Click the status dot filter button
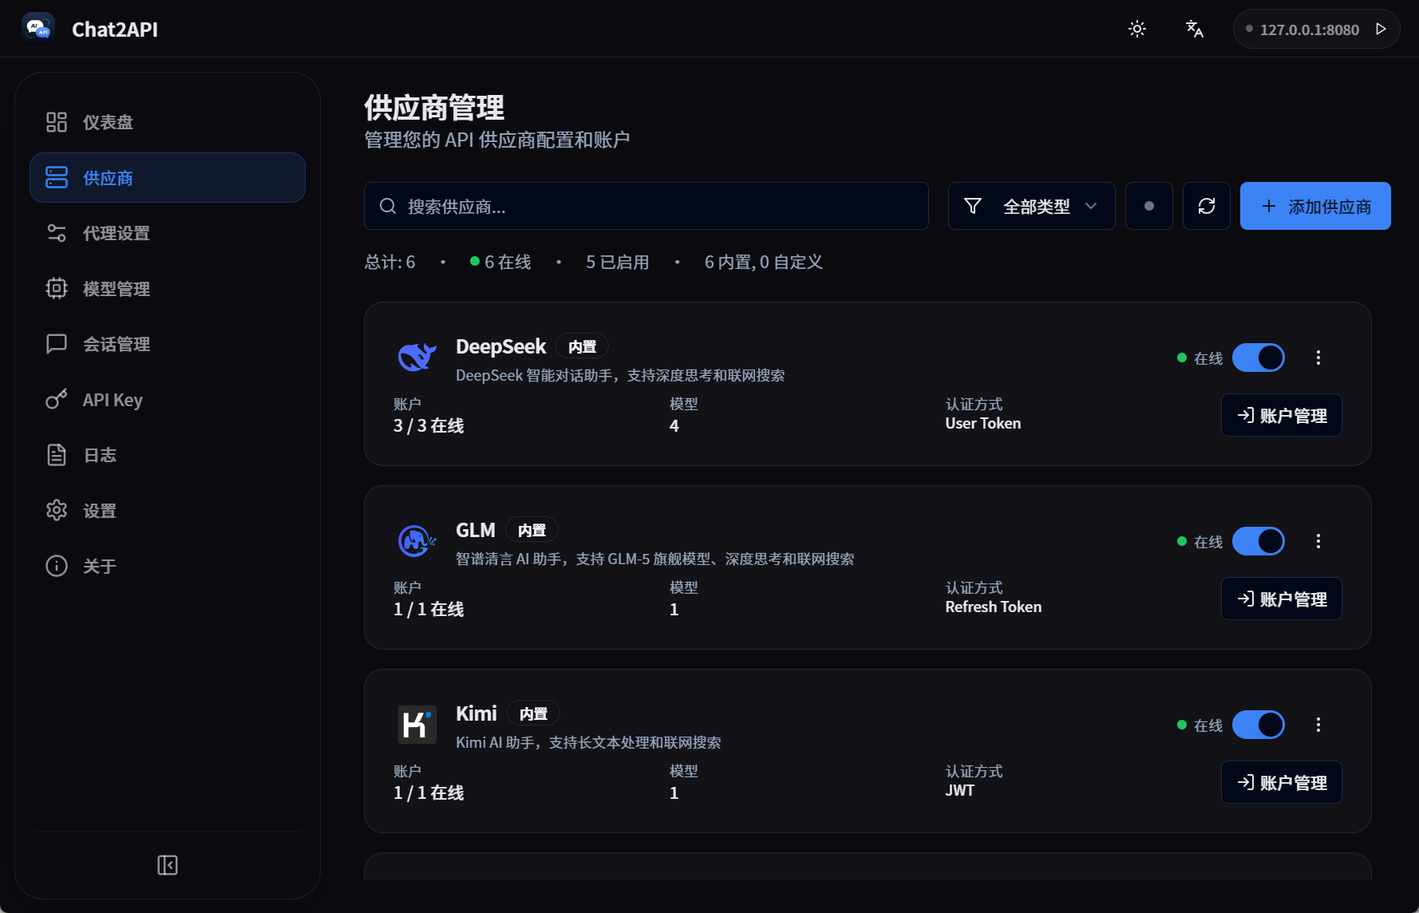 click(x=1149, y=206)
